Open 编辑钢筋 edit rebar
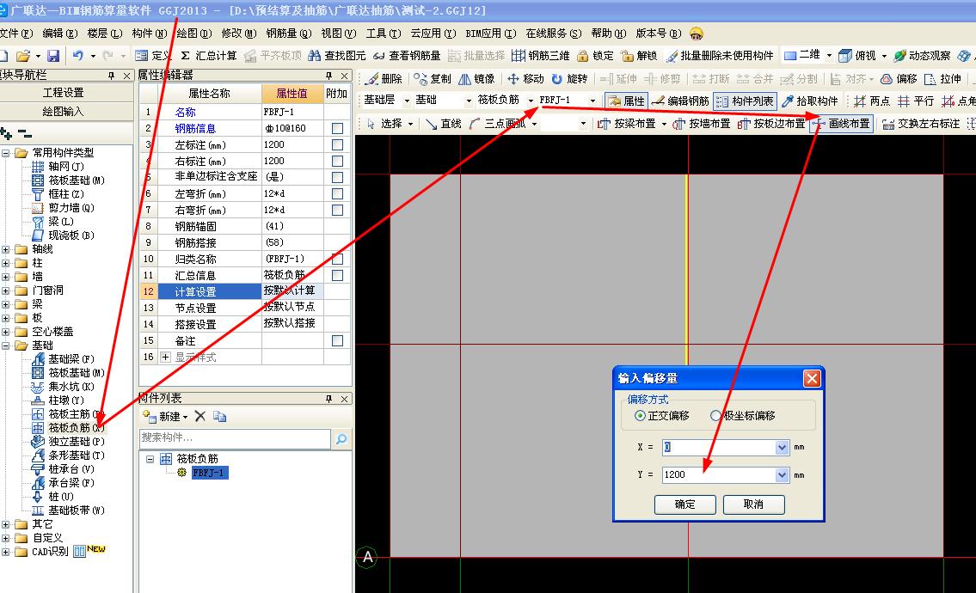 pyautogui.click(x=680, y=101)
